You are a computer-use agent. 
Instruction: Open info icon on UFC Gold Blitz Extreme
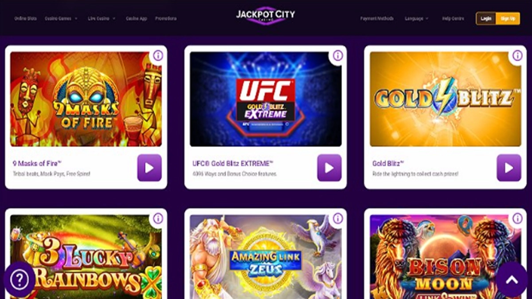click(x=338, y=55)
